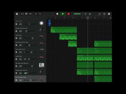Select the second Elegant Split Piano piano icon

42,72
